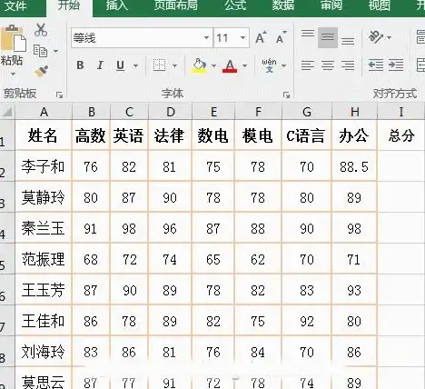Viewport: 425px width, 389px height.
Task: Open font size dropdown 11
Action: coord(242,38)
